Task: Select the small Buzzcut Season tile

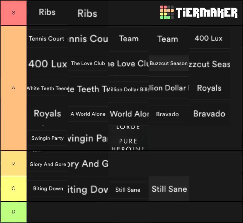Action: (x=169, y=63)
